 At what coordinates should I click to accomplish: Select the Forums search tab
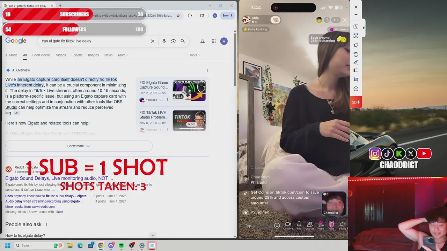coord(77,55)
